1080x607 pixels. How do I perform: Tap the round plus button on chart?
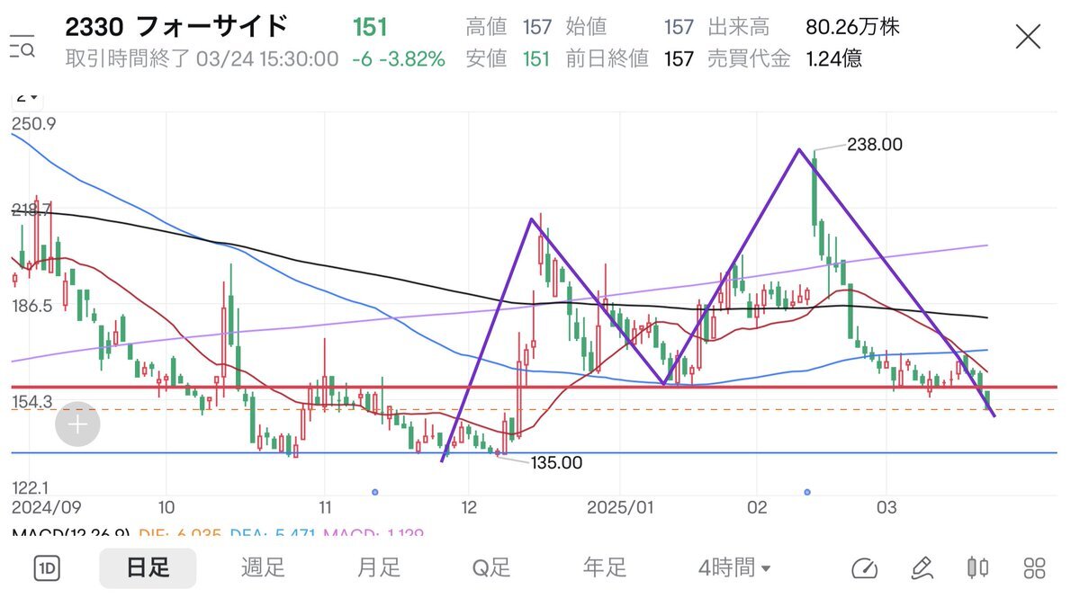coord(77,424)
